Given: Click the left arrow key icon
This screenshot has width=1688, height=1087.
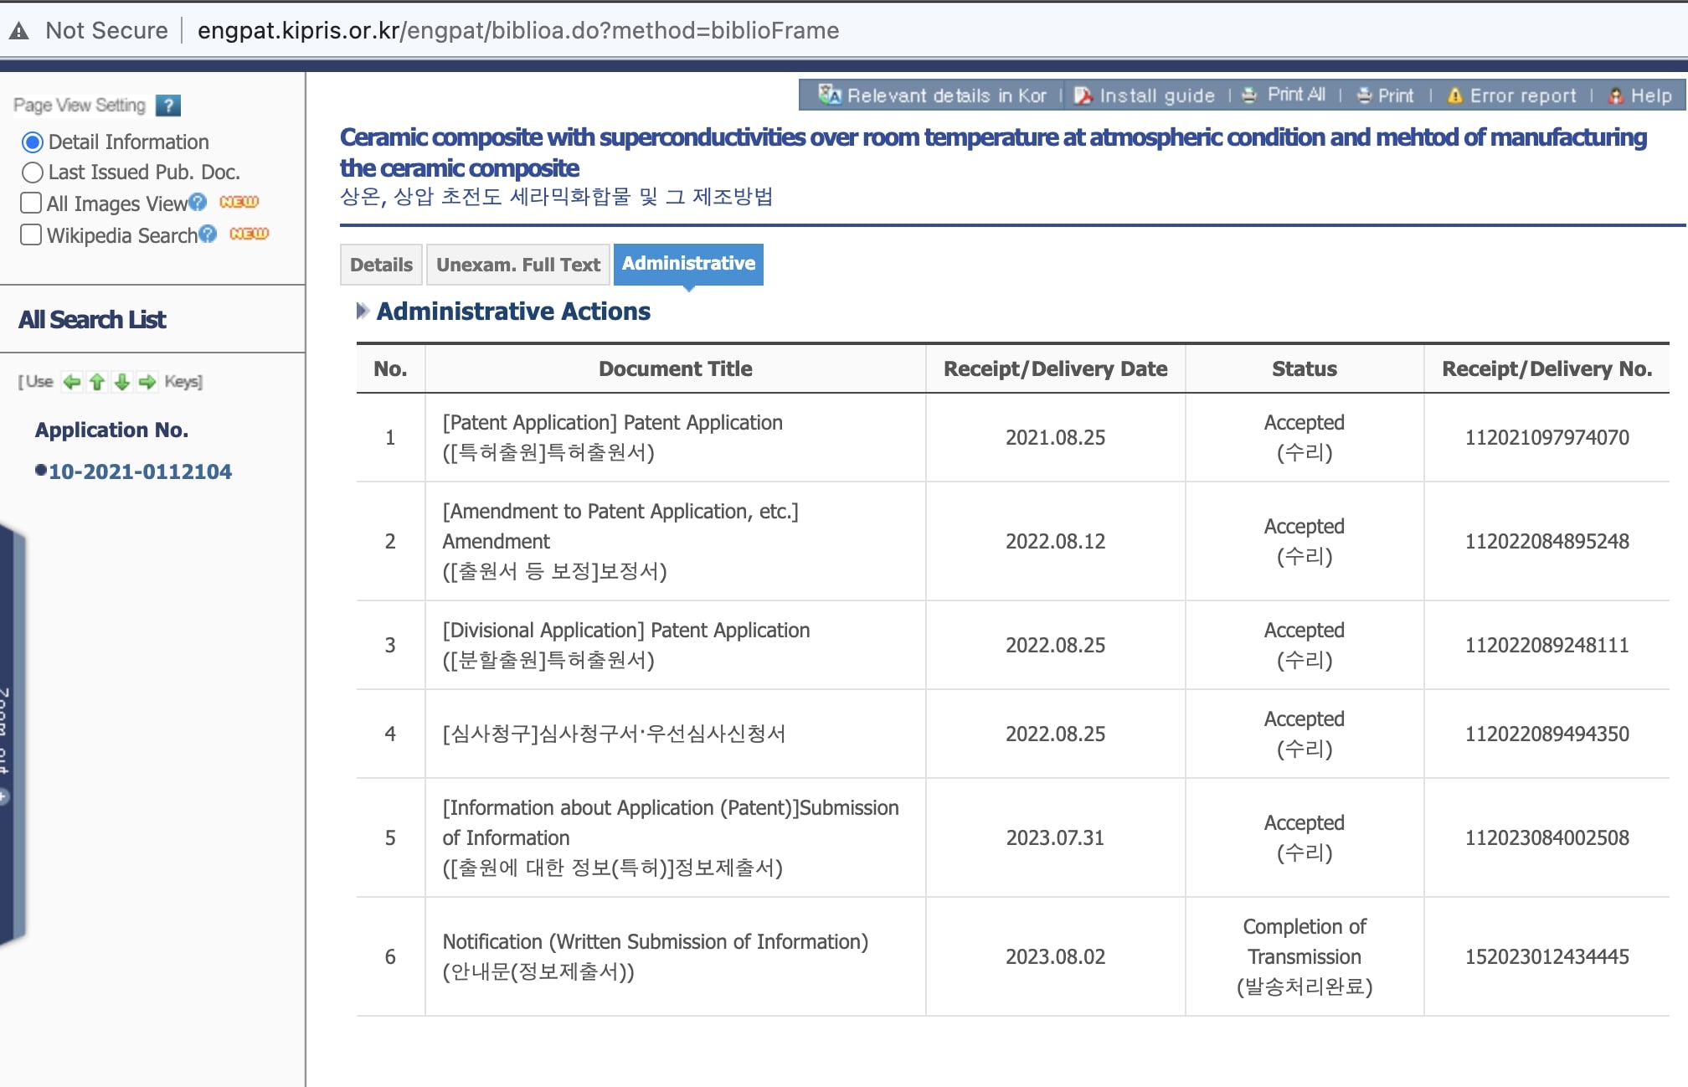Looking at the screenshot, I should [72, 382].
